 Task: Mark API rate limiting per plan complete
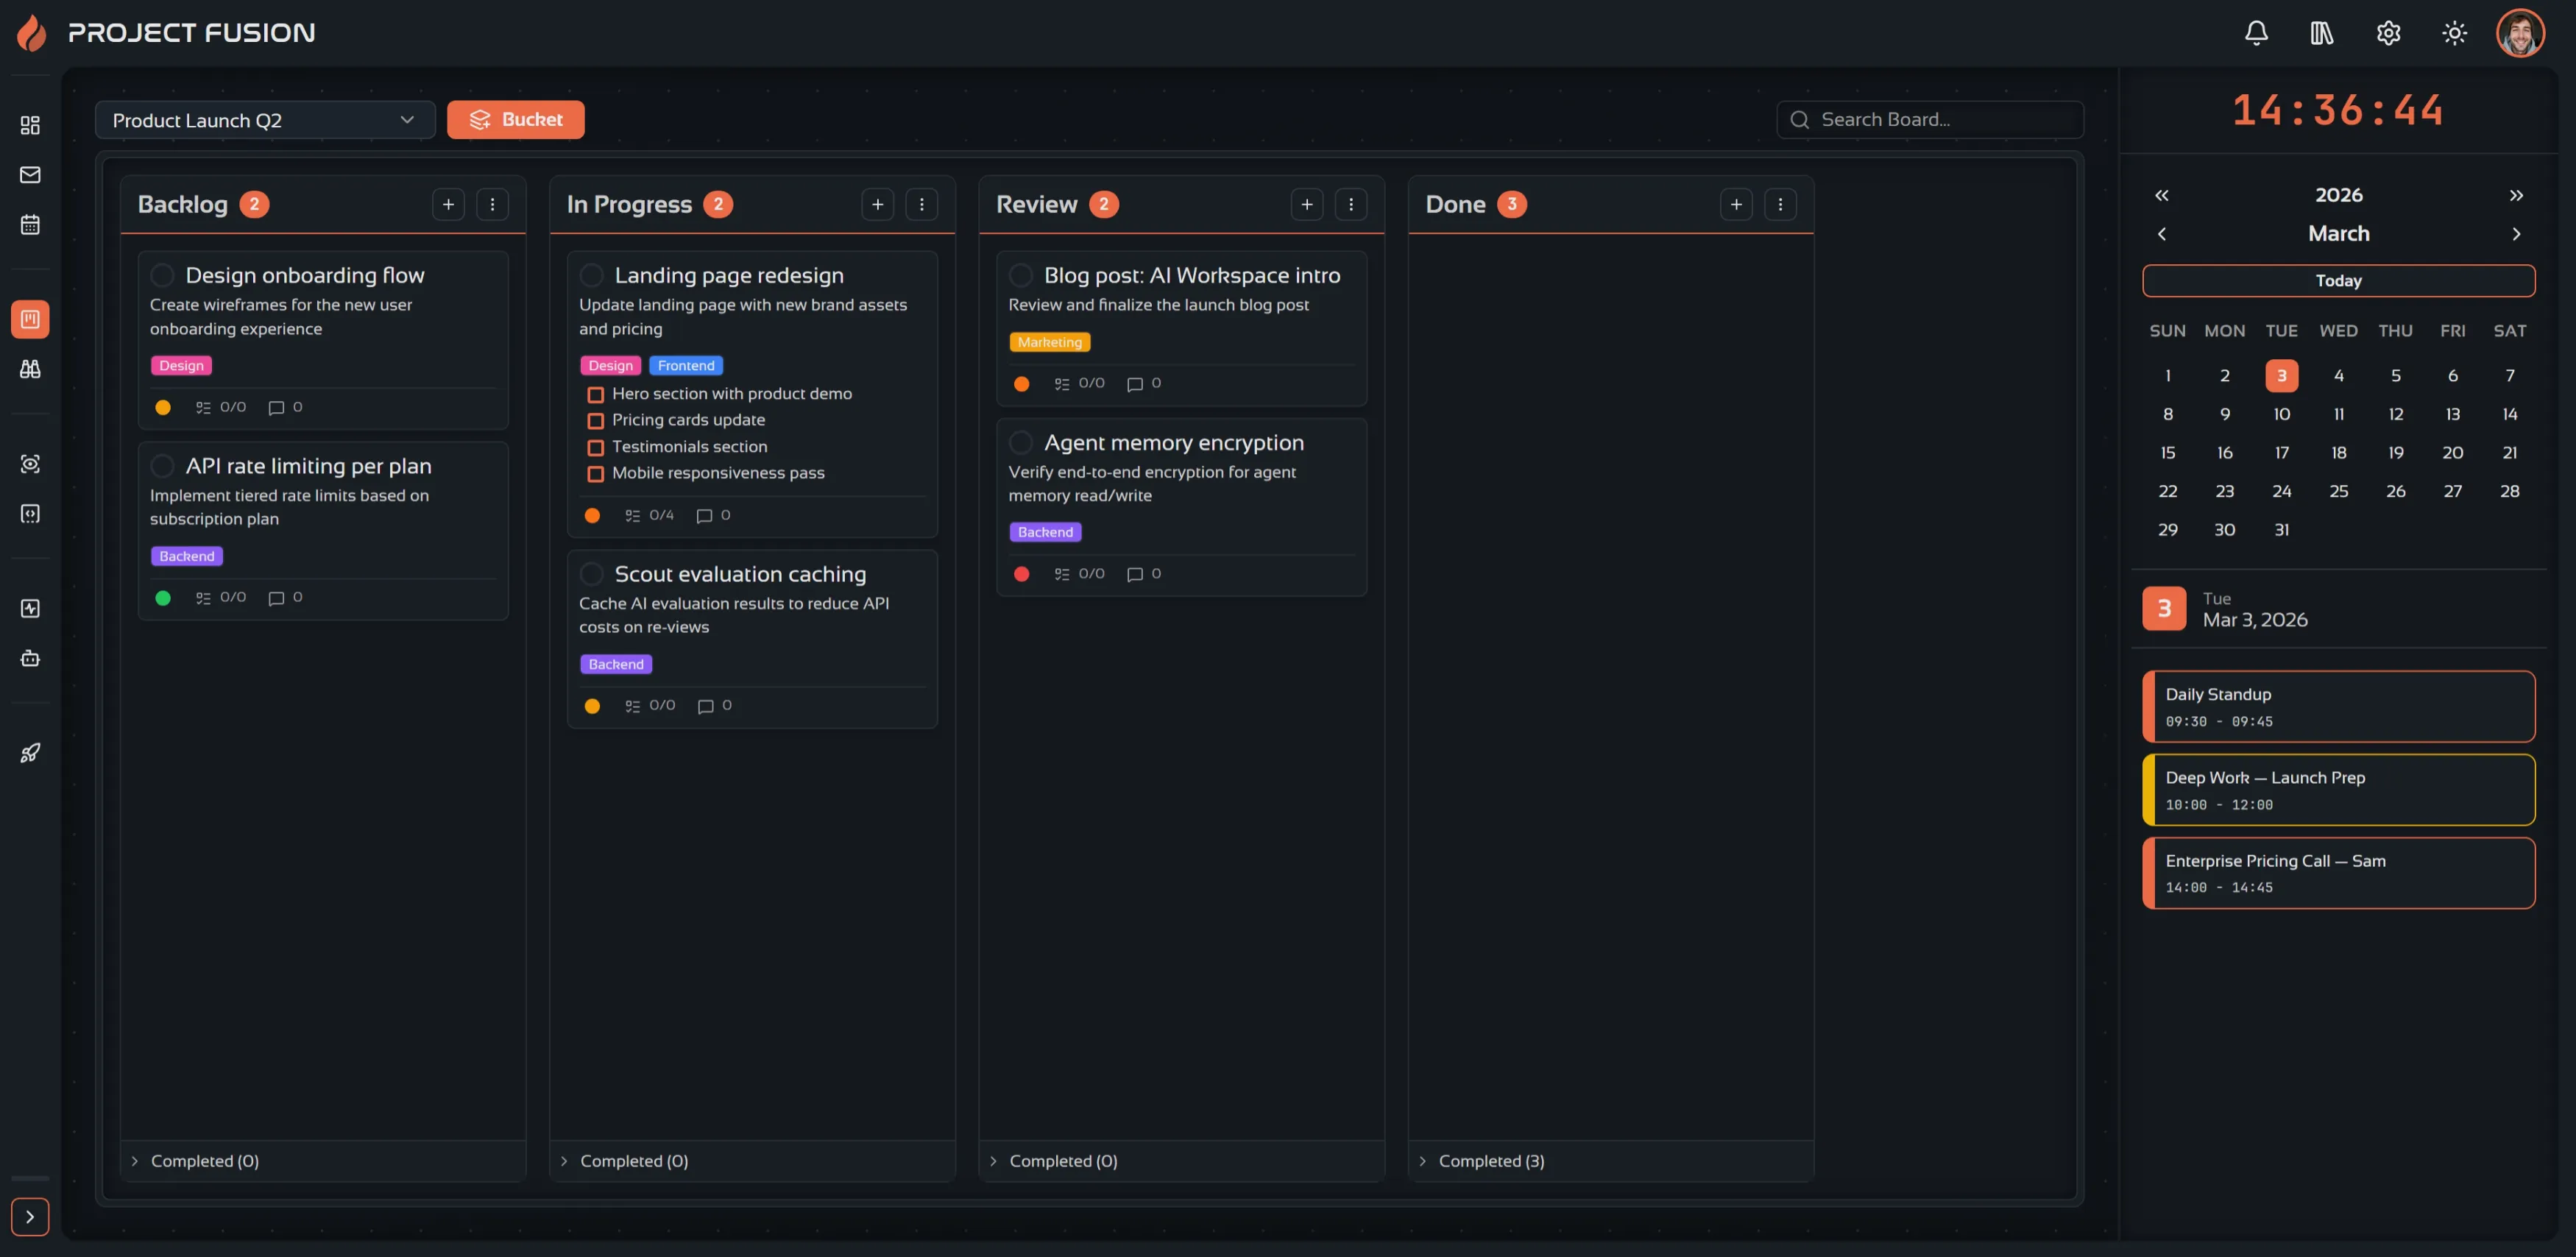(x=162, y=466)
